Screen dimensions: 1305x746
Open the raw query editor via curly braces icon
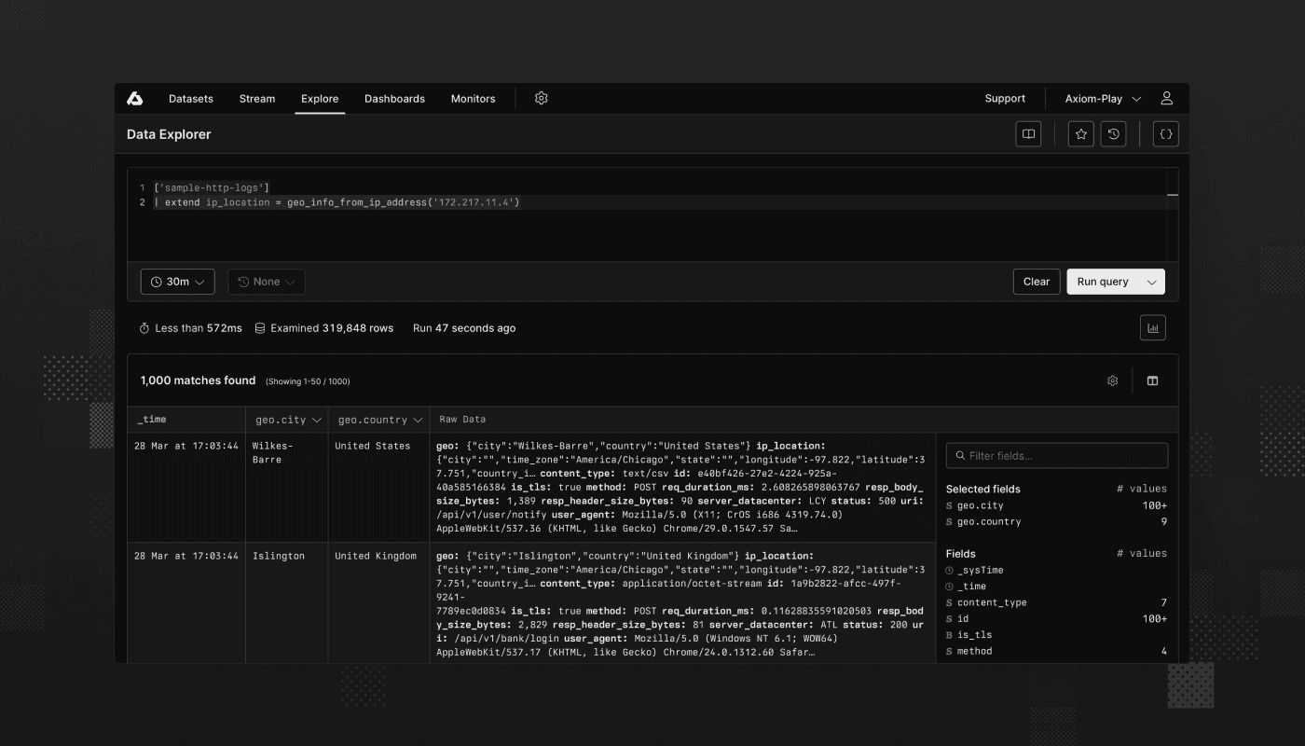click(x=1165, y=133)
